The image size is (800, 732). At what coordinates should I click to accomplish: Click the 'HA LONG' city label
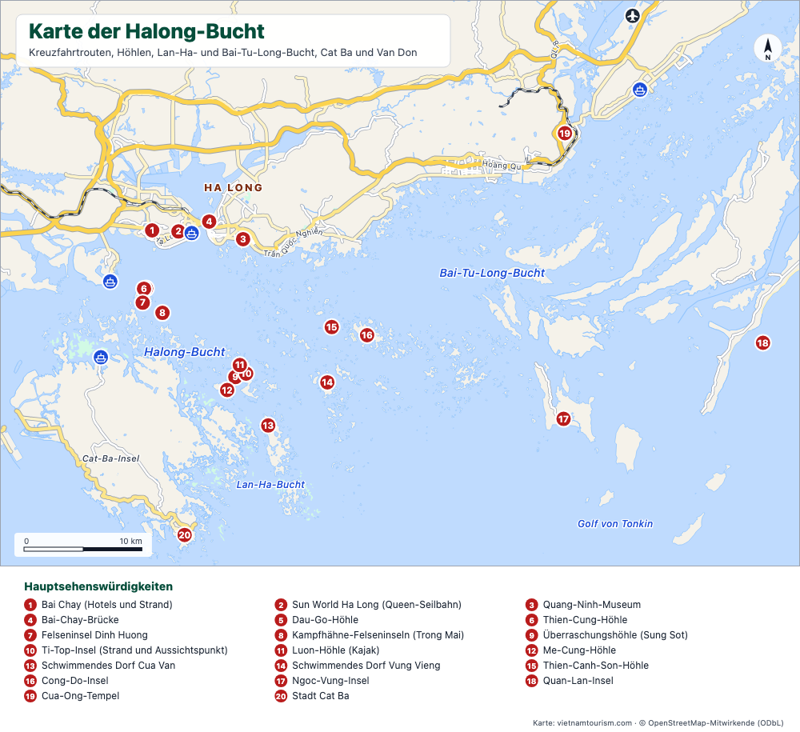click(x=233, y=188)
